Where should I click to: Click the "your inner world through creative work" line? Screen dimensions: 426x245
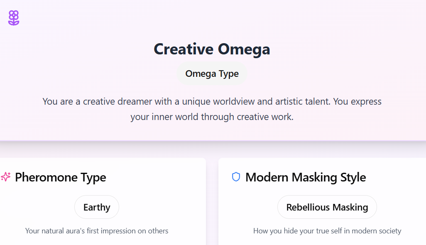[212, 117]
